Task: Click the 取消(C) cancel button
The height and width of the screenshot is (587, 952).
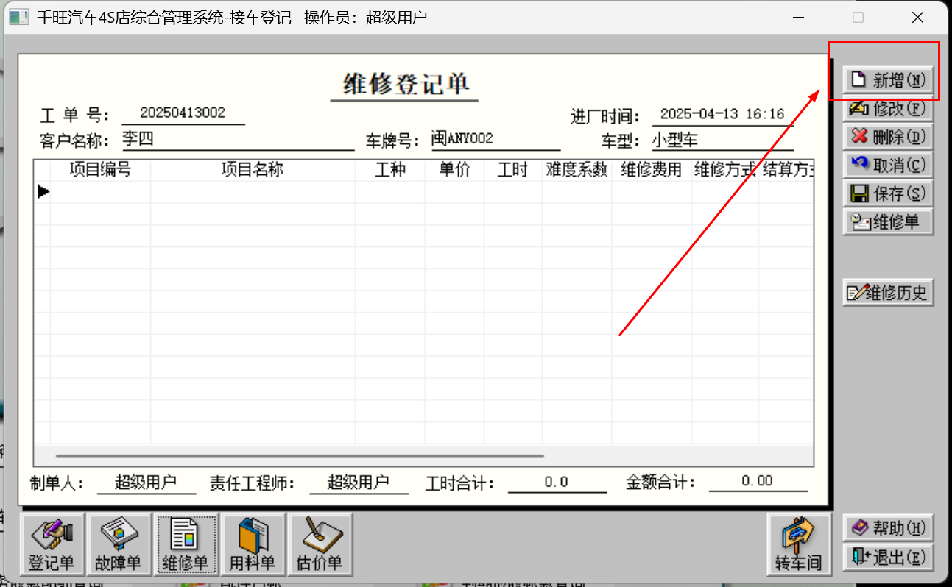Action: point(888,165)
